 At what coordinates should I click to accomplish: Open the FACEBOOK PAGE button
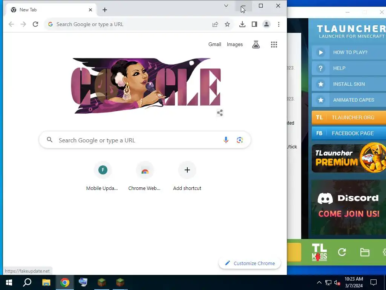349,133
